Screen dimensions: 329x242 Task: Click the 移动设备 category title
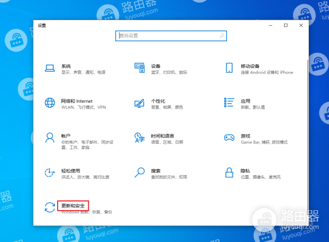coord(250,66)
